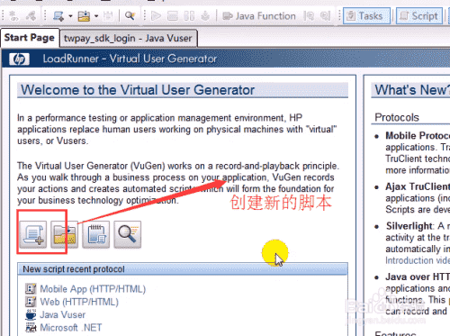450x336 pixels.
Task: Click the Mobile App protocol icon
Action: click(31, 289)
